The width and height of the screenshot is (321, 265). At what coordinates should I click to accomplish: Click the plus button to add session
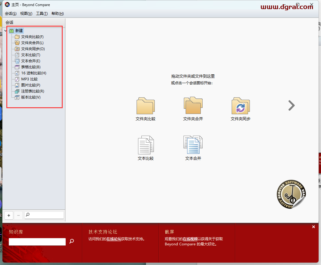(x=9, y=215)
